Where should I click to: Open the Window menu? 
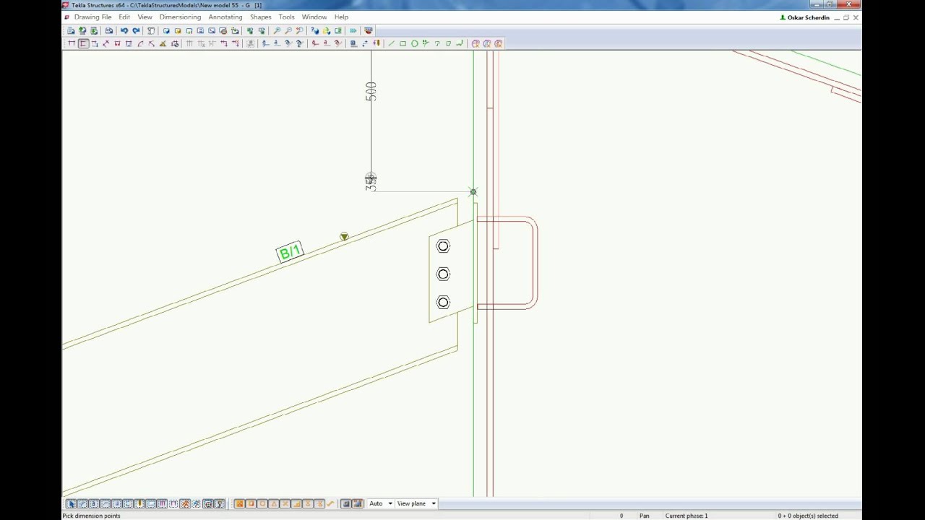tap(314, 17)
